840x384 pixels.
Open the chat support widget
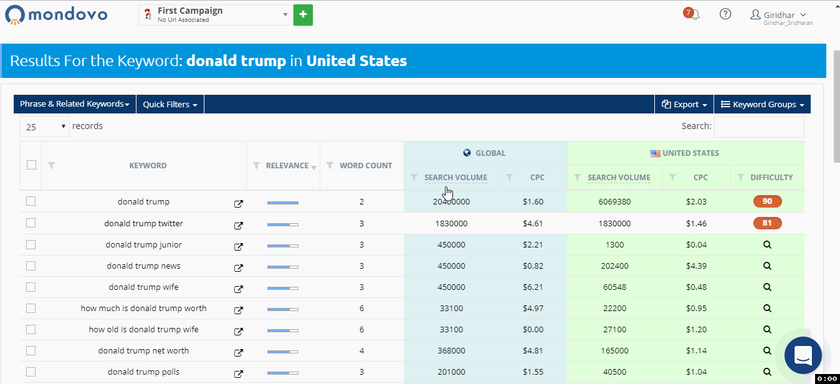803,355
